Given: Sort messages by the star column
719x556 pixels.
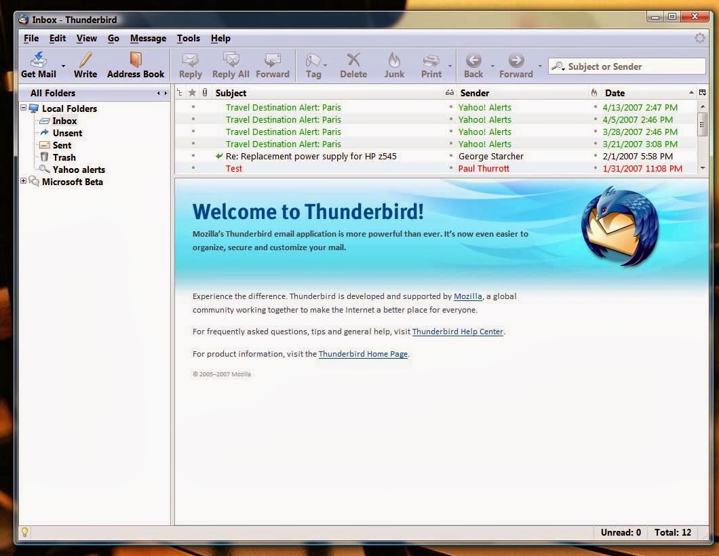Looking at the screenshot, I should tap(191, 93).
